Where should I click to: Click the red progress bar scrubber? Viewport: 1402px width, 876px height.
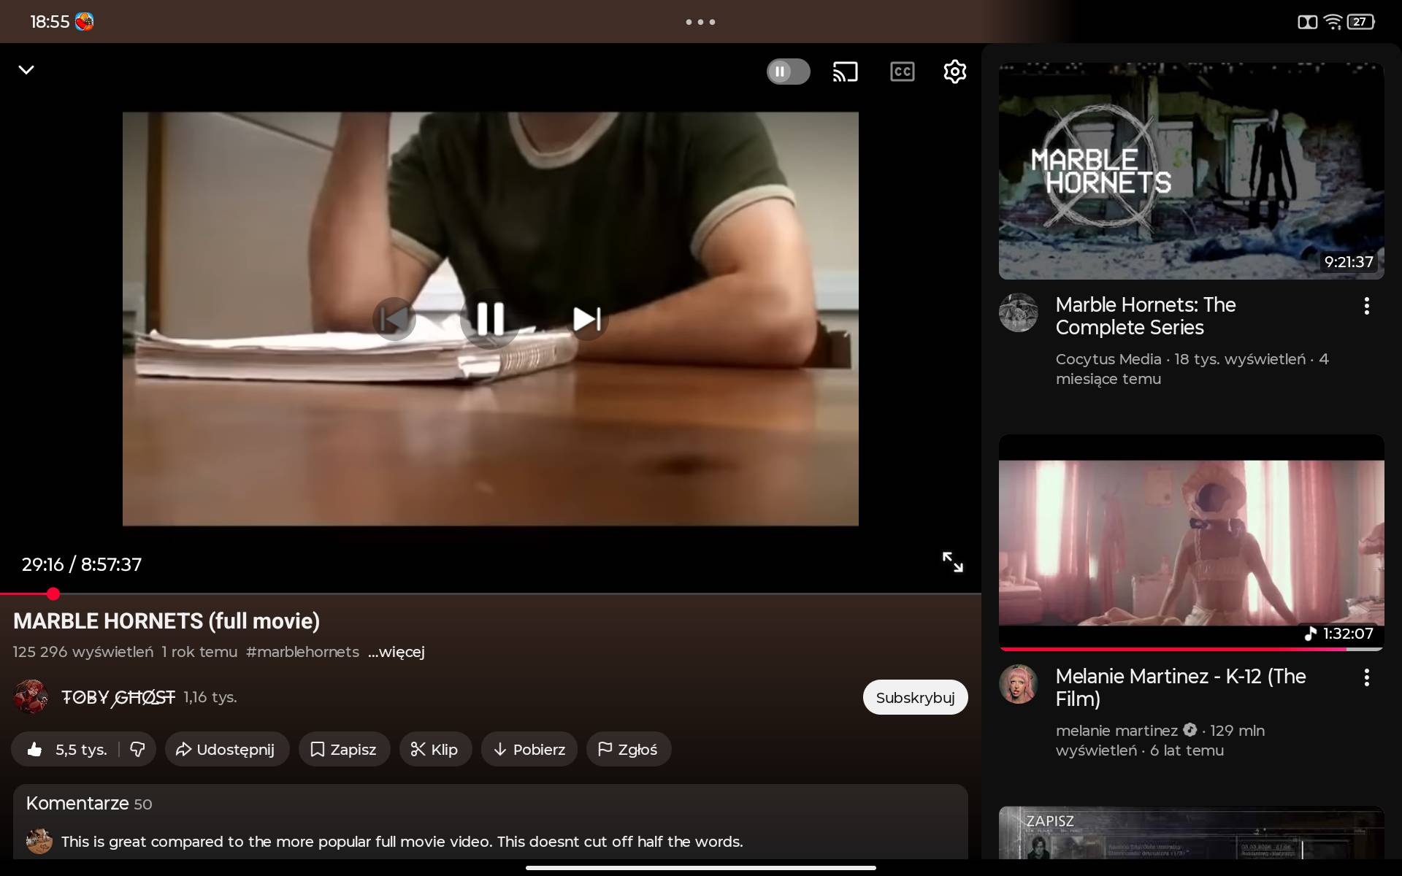tap(53, 593)
